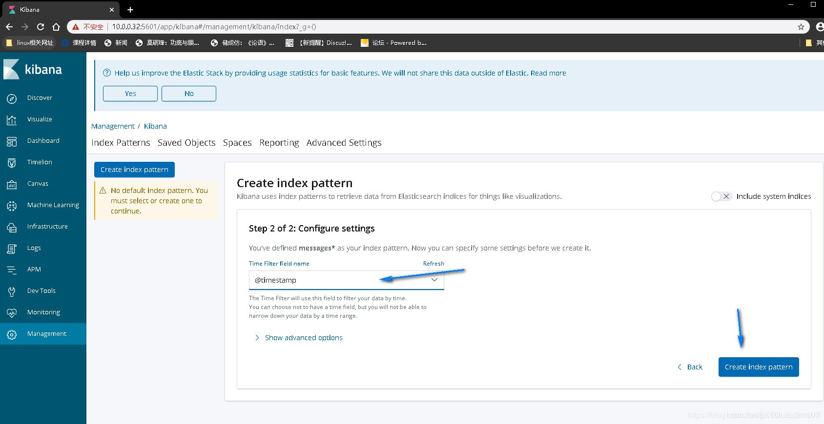This screenshot has height=424, width=824.
Task: Open new browser tab plus button
Action: tap(130, 10)
